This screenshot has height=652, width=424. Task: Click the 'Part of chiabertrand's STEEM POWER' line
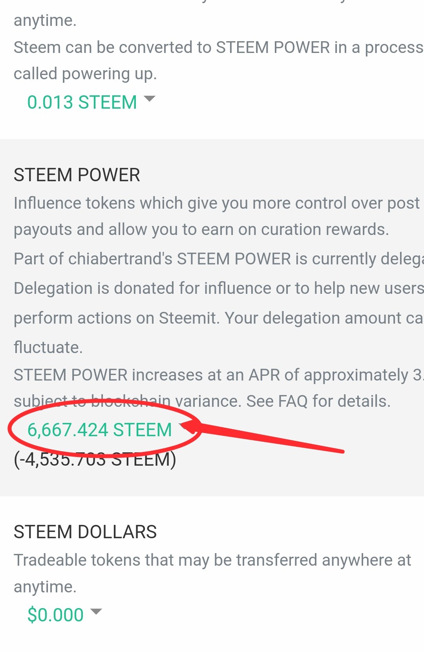(218, 259)
